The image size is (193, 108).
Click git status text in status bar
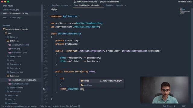(41, 106)
